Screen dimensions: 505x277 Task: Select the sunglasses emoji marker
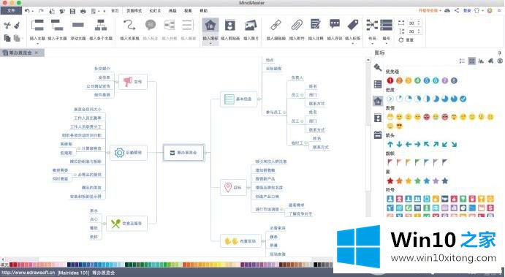point(399,126)
